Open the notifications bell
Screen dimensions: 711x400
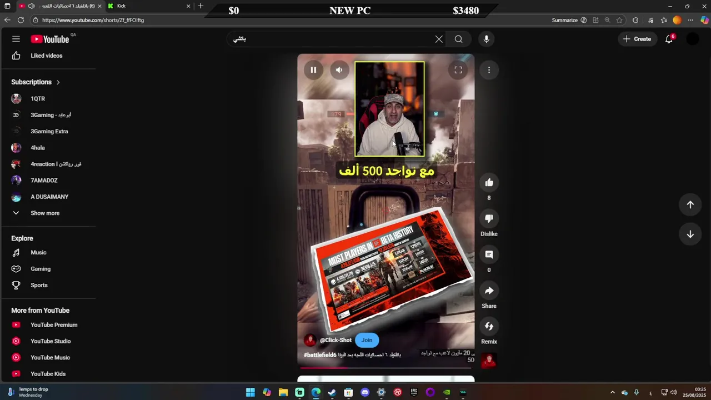pyautogui.click(x=669, y=39)
